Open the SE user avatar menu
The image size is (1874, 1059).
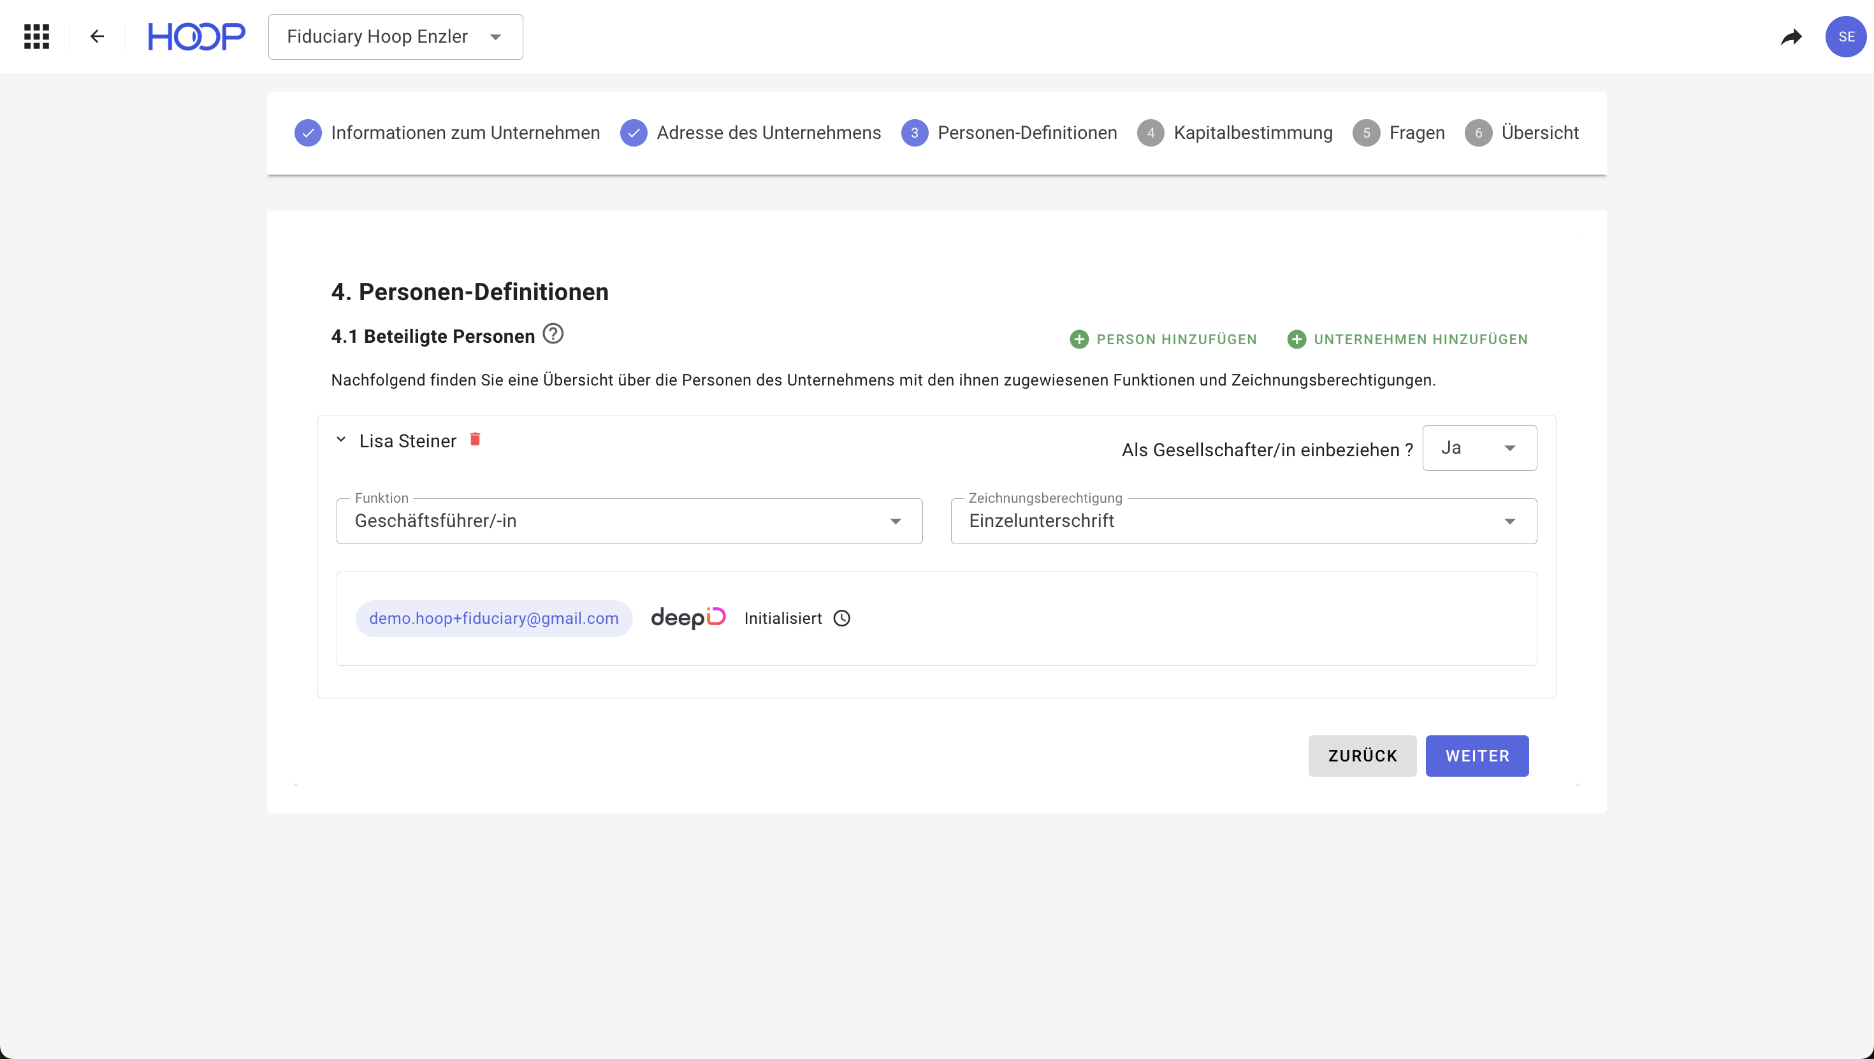pos(1845,36)
